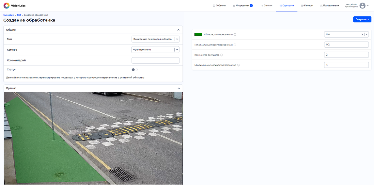Viewport: 374px width, 185px height.
Task: Open the Сценарии tab
Action: click(x=287, y=6)
